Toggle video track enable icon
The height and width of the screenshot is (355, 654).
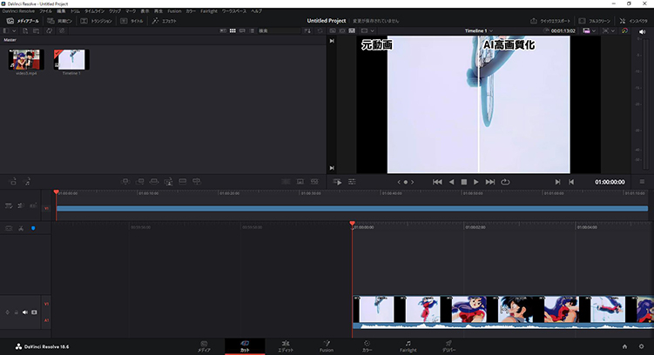(34, 312)
